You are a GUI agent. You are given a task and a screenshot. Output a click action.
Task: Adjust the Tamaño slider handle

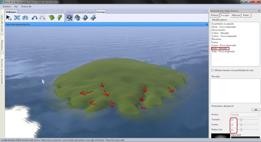(241, 119)
